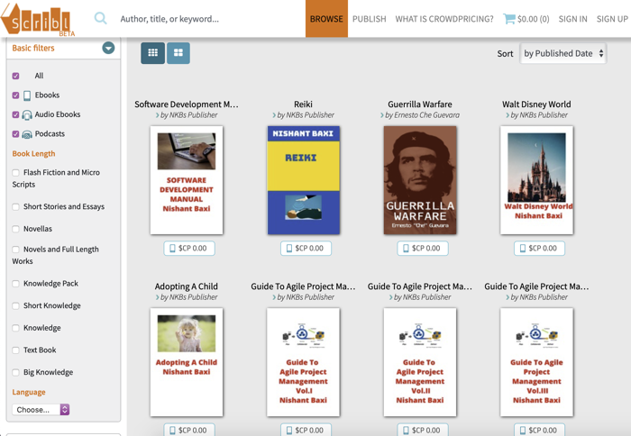
Task: Click the Guerrilla Warfare title link
Action: coord(420,104)
